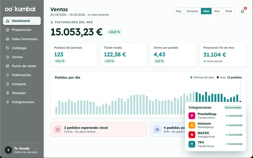The width and height of the screenshot is (253, 158).
Task: Click the NACEX red N icon
Action: coord(192,135)
